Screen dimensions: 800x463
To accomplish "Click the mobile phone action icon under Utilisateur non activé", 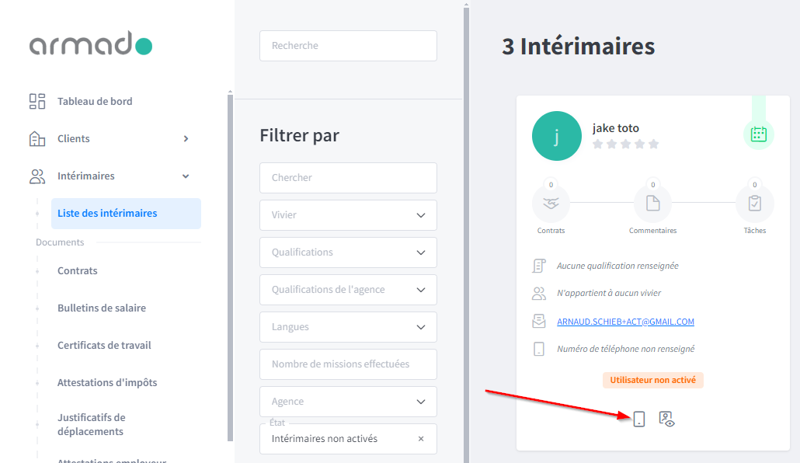I will (x=638, y=419).
